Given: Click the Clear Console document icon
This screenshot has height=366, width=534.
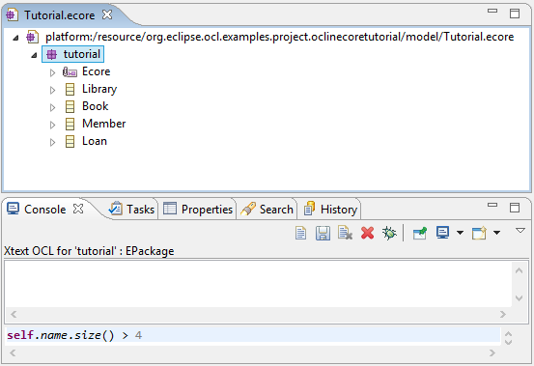Looking at the screenshot, I should [x=300, y=234].
